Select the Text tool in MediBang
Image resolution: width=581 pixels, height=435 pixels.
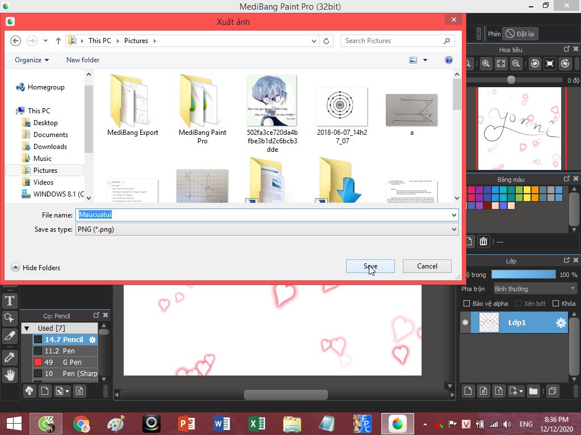[x=10, y=301]
